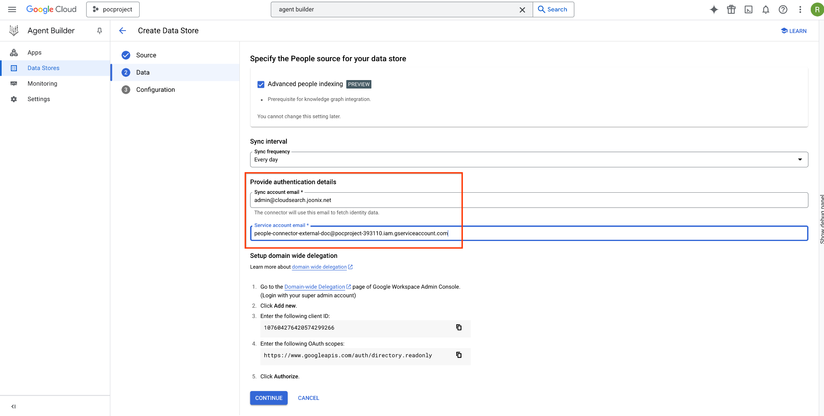Click 'You cannot change this setting later.'

(x=299, y=116)
